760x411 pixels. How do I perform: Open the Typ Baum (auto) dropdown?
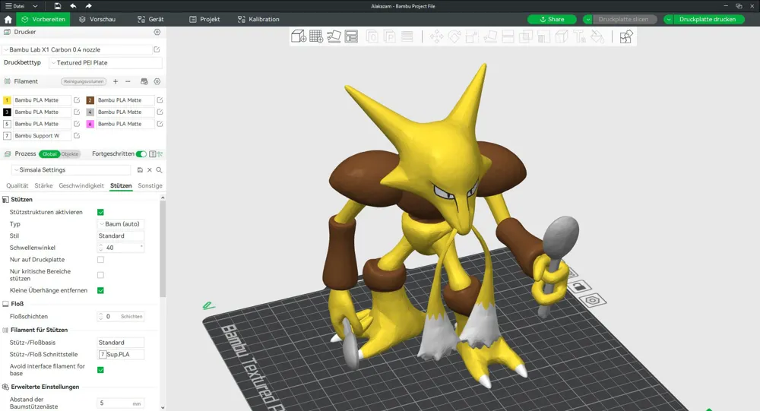coord(121,224)
